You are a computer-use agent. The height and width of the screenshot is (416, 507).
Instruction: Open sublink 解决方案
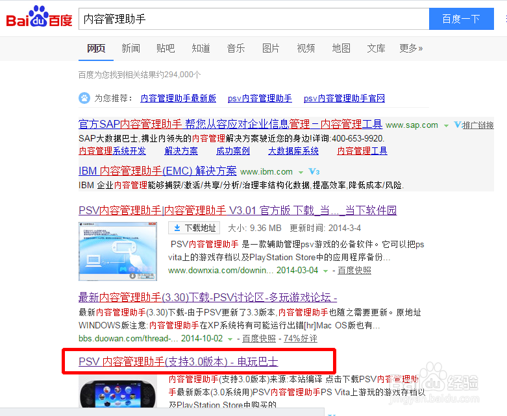[181, 151]
